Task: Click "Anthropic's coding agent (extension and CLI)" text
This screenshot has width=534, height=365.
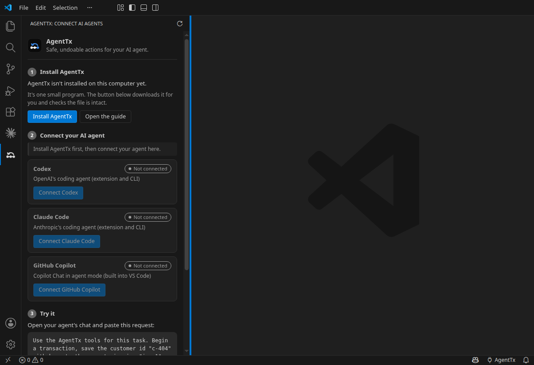Action: click(x=89, y=227)
